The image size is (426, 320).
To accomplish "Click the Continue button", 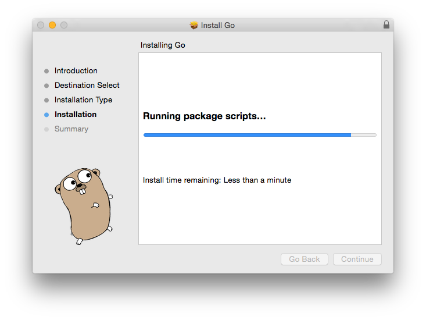I will (x=357, y=259).
